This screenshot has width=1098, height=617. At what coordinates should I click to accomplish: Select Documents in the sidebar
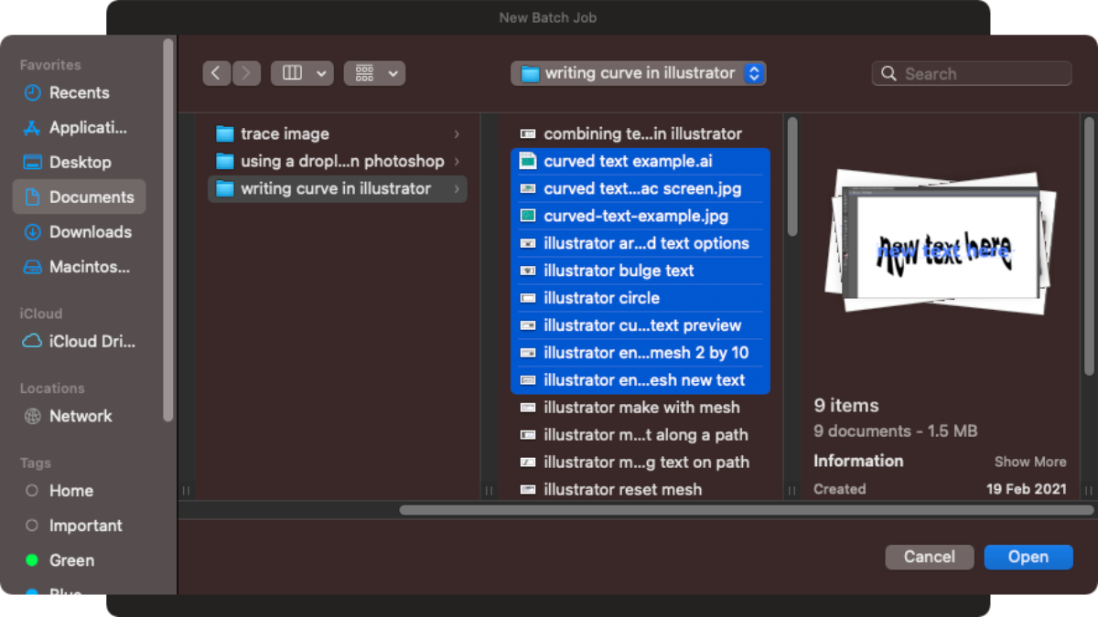click(79, 197)
